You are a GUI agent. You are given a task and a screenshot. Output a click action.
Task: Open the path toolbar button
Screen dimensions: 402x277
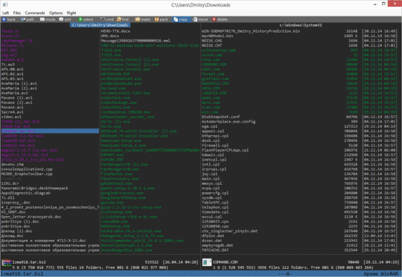point(28,19)
